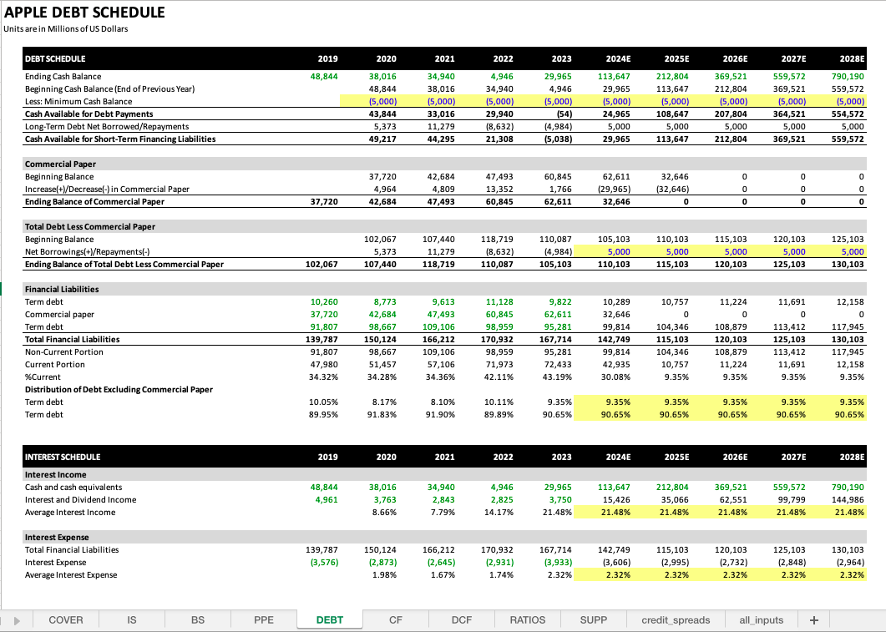Click the DEBT SCHEDULE header cell
The height and width of the screenshot is (632, 886).
tap(55, 58)
